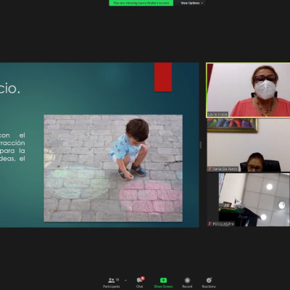Click the red unread badge on Chat

[143, 278]
